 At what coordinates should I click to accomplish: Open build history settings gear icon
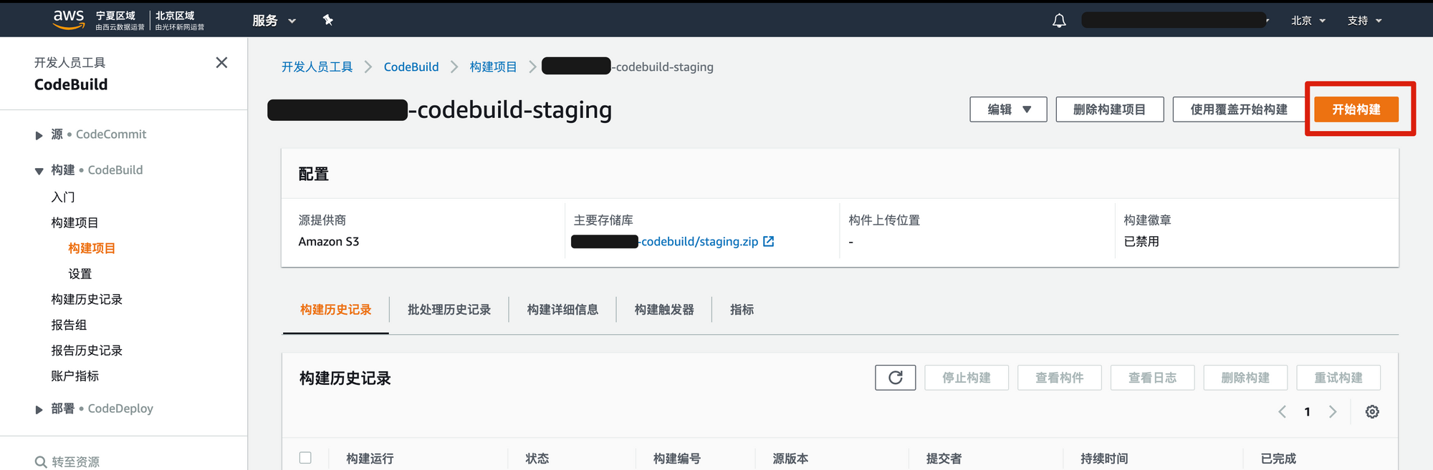(x=1372, y=412)
